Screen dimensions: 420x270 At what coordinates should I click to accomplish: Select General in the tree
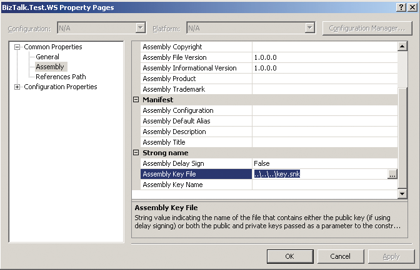[x=47, y=57]
